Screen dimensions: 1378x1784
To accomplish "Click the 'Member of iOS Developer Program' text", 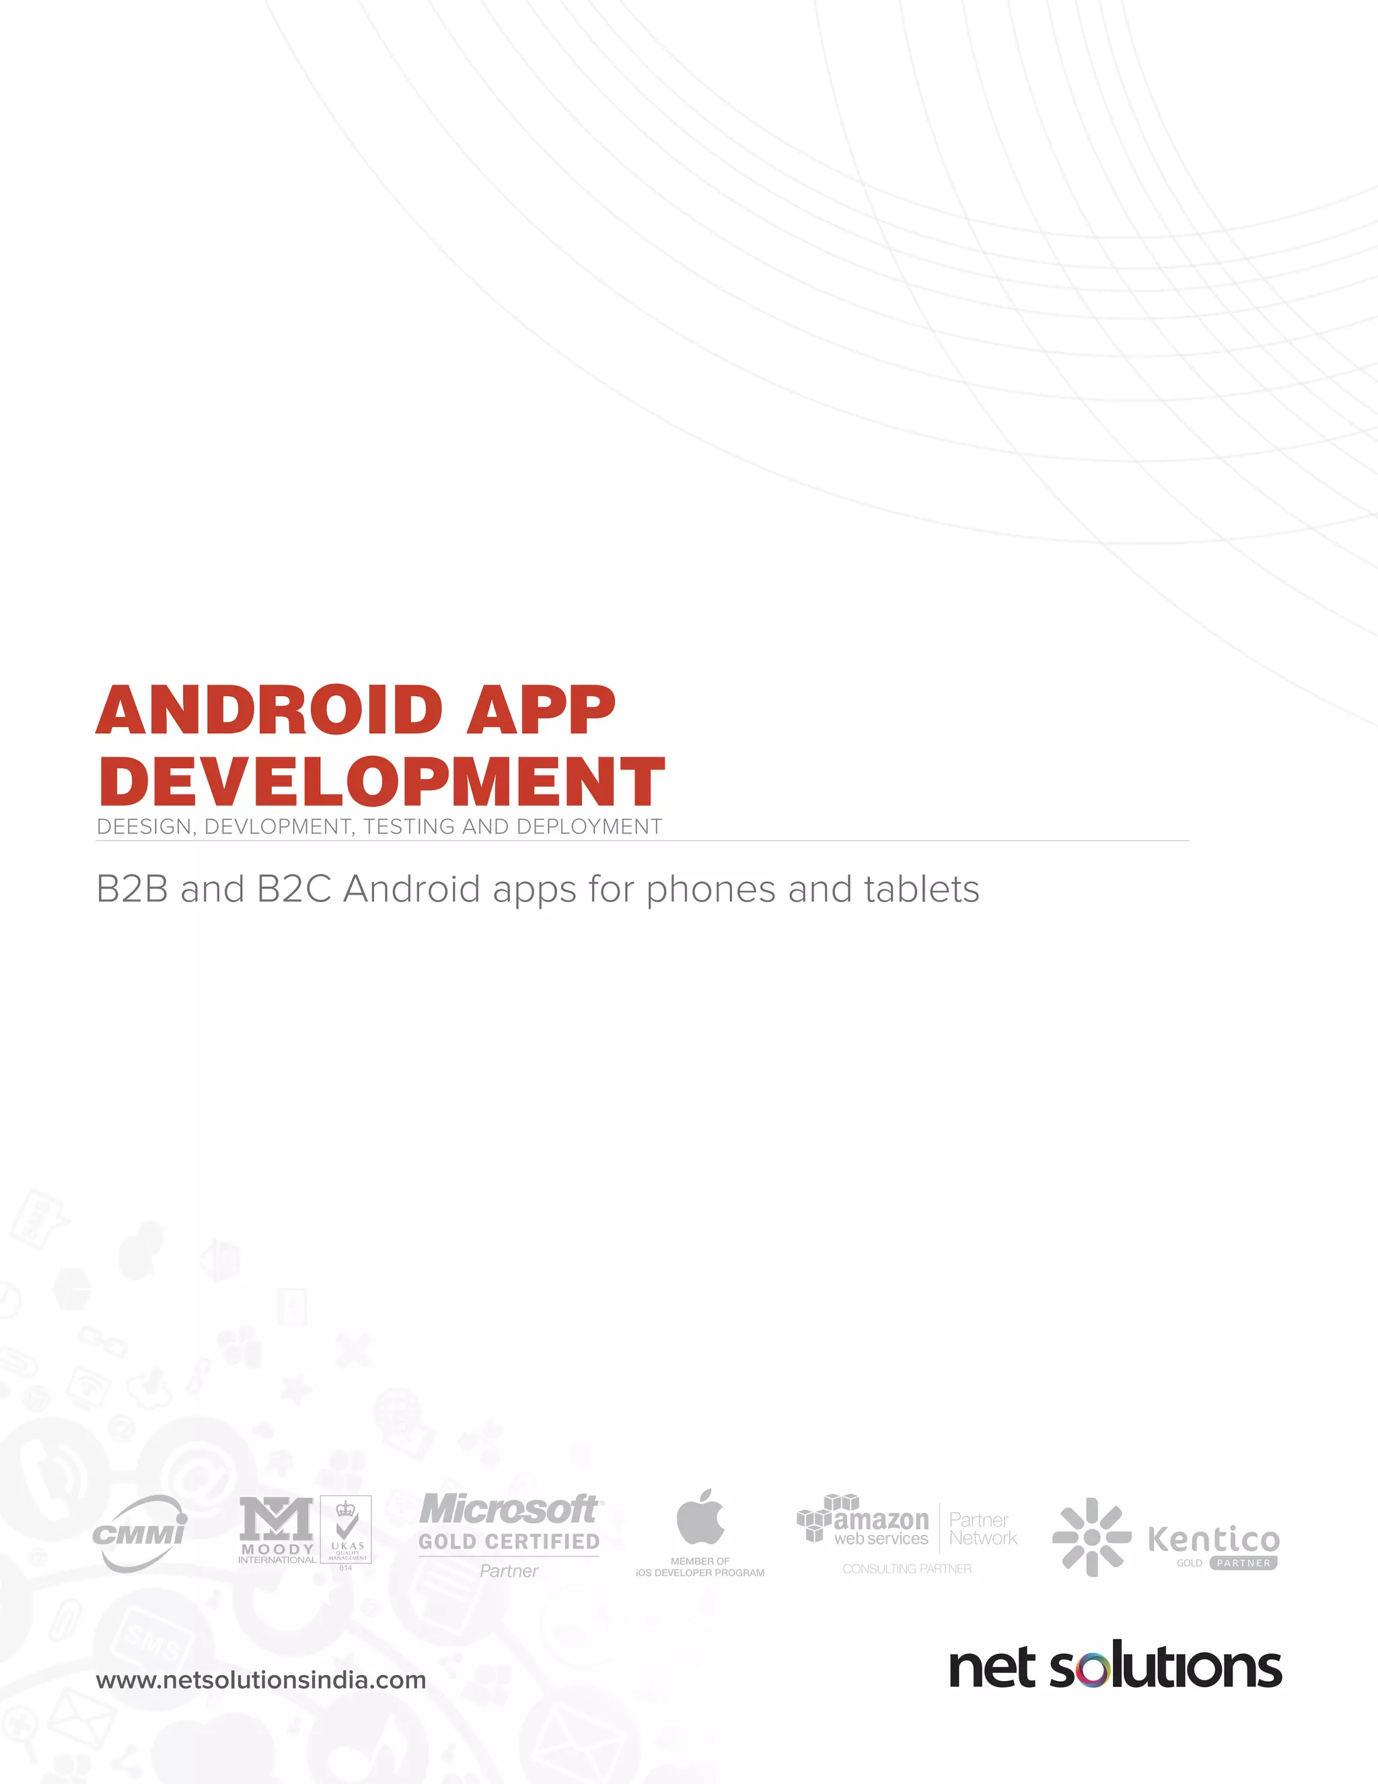I will click(700, 1567).
